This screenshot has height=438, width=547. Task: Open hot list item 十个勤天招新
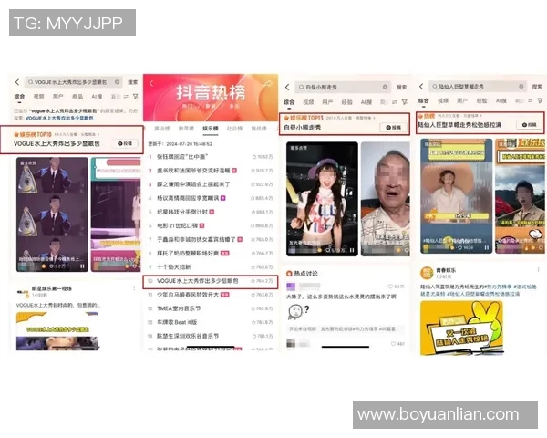pyautogui.click(x=211, y=267)
